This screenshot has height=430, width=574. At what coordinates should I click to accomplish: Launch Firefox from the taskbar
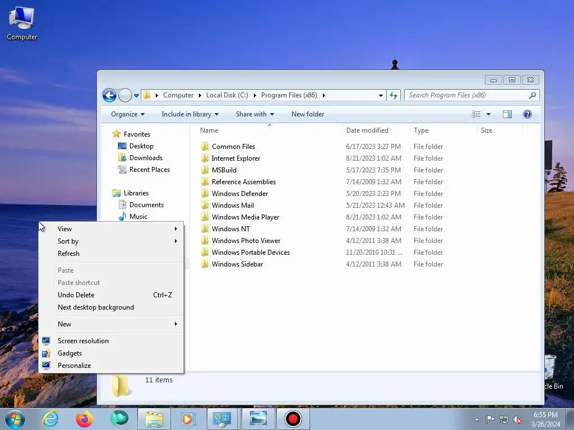(x=85, y=419)
